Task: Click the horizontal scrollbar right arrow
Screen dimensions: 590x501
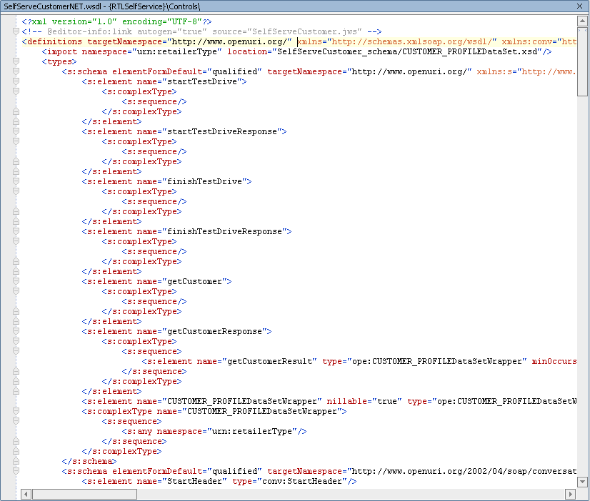Action: [x=570, y=494]
